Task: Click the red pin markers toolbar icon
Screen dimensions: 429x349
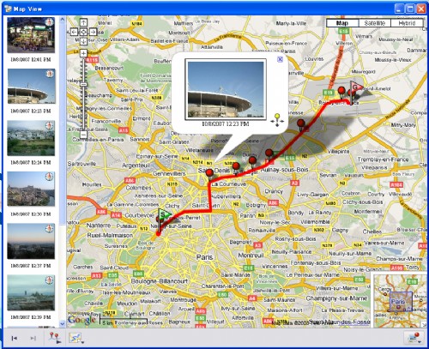Action: (55, 338)
